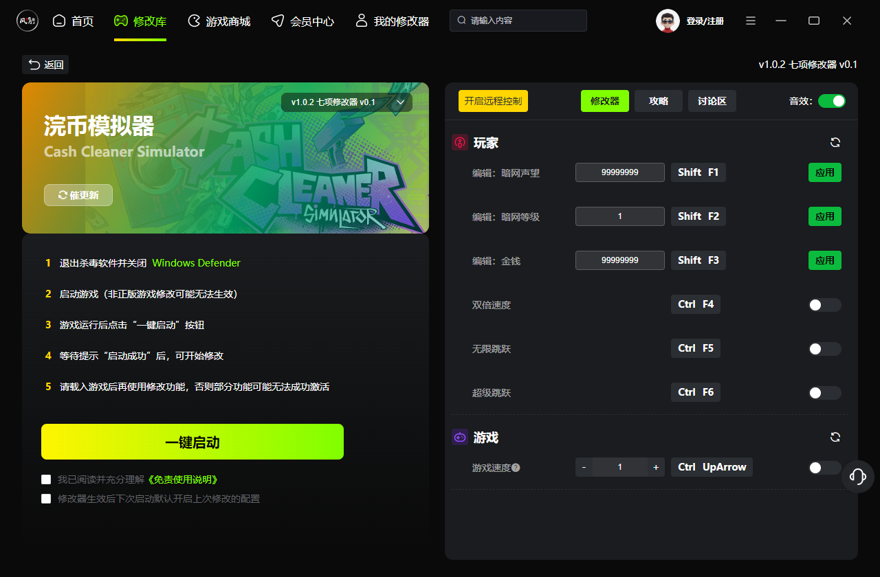
Task: Click the 游戏 section gamepad icon
Action: tap(460, 437)
